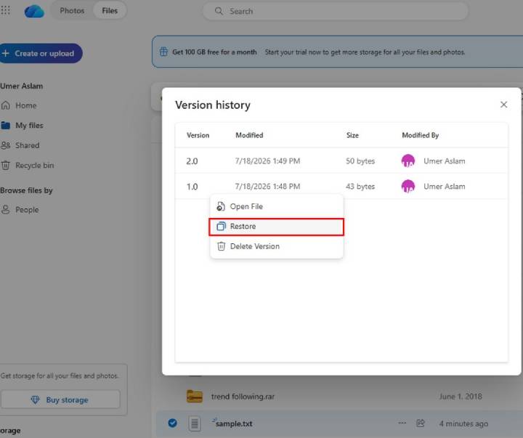The height and width of the screenshot is (438, 523).
Task: Click the diamond icon on Buy storage
Action: pyautogui.click(x=35, y=400)
